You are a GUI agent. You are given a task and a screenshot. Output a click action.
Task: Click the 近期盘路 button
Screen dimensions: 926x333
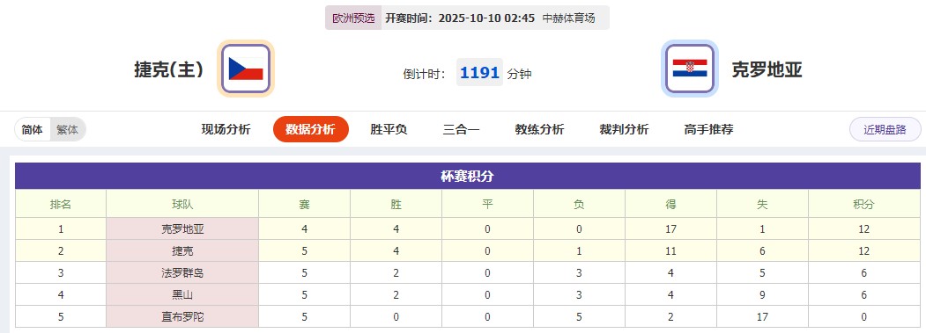click(x=885, y=130)
